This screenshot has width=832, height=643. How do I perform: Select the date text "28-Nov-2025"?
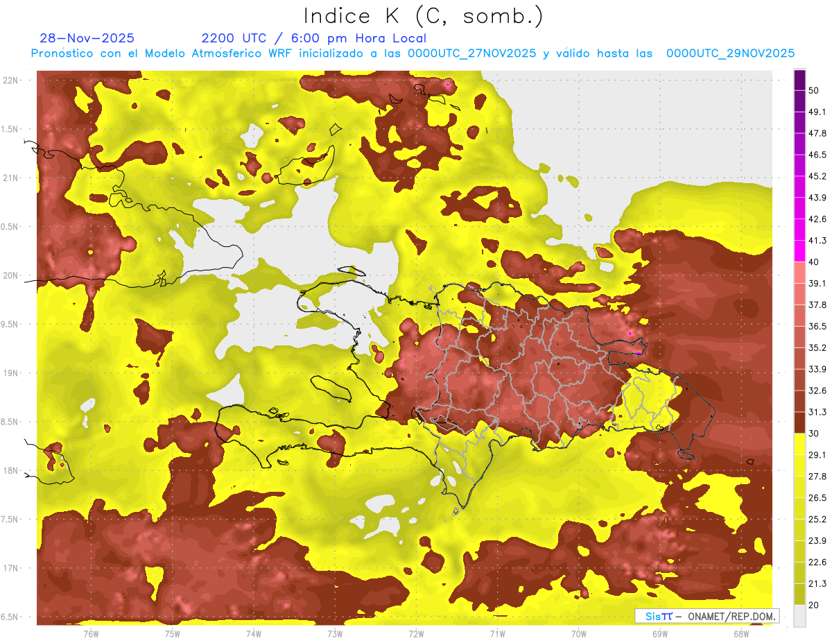87,38
